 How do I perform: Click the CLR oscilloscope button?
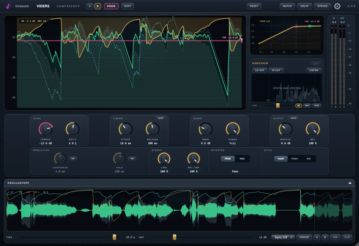tap(347, 237)
